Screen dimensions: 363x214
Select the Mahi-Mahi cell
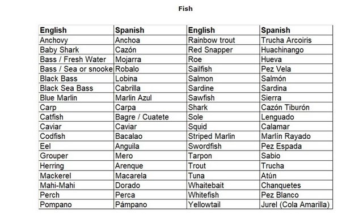[76, 185]
